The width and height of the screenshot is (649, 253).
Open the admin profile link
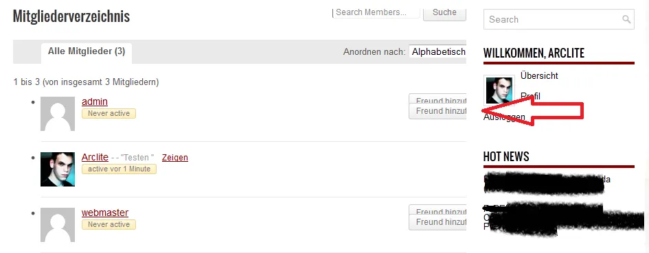point(95,101)
